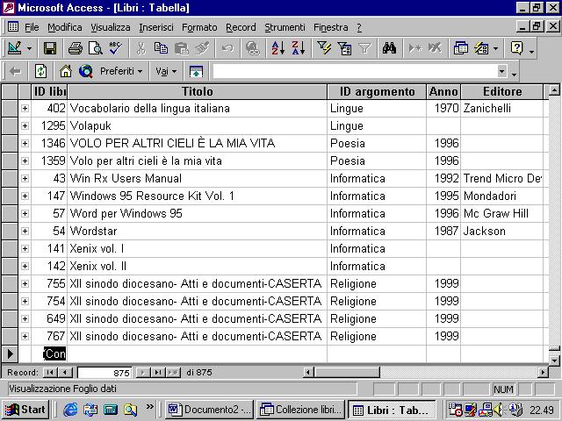Image resolution: width=562 pixels, height=421 pixels.
Task: Click the Windows Start button
Action: (25, 410)
